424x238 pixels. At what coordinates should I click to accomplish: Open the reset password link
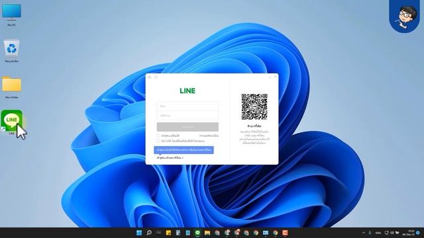coord(209,136)
